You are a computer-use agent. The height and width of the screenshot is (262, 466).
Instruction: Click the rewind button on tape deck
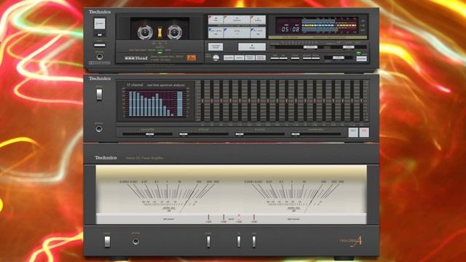point(216,33)
